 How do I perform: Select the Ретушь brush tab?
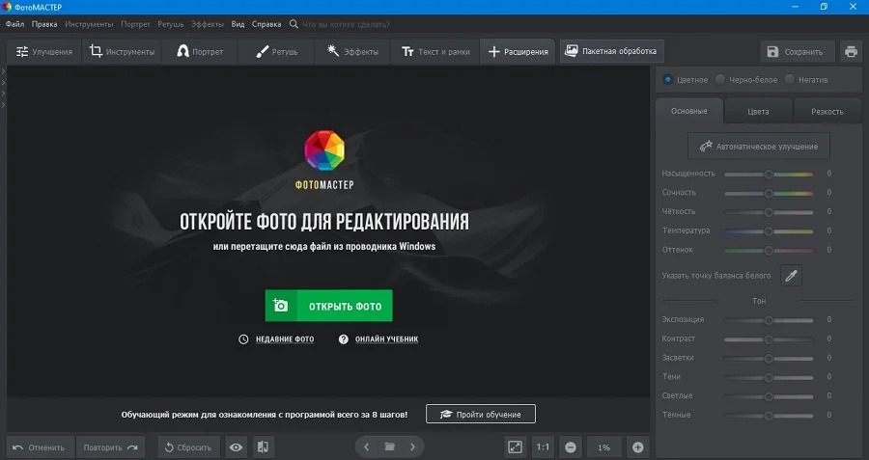[276, 51]
